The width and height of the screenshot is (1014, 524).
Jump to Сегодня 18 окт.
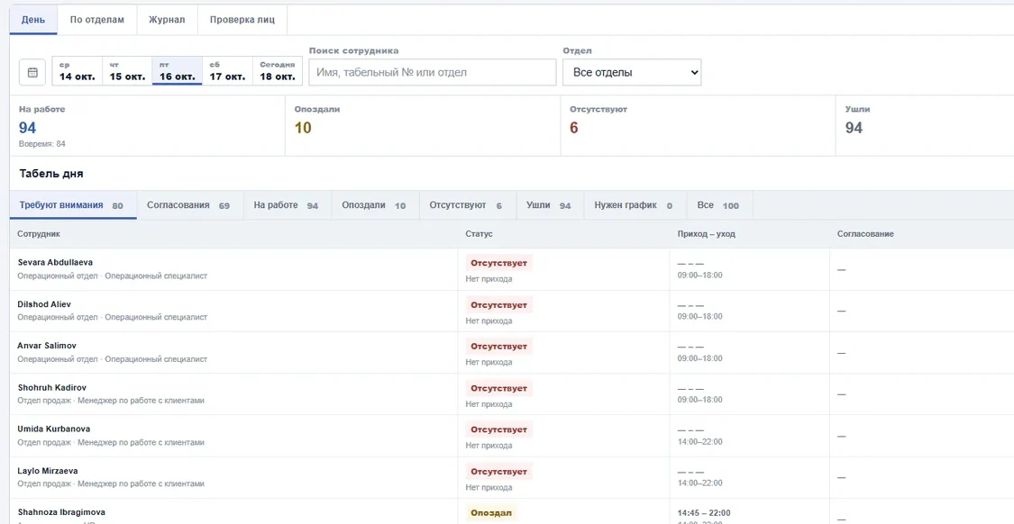click(278, 71)
